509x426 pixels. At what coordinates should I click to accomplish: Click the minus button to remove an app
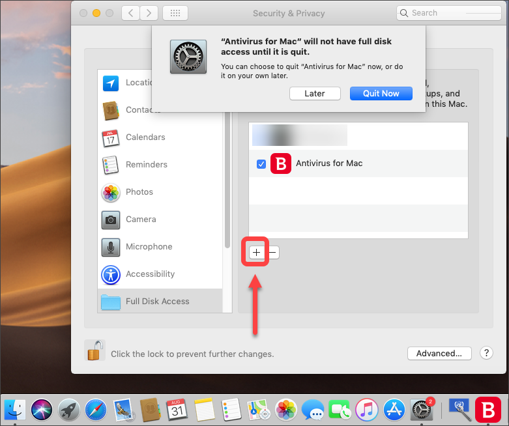[272, 253]
